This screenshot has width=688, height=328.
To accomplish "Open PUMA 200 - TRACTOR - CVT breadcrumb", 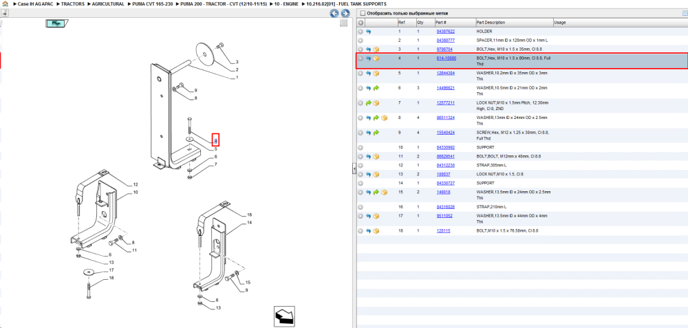I will point(224,4).
